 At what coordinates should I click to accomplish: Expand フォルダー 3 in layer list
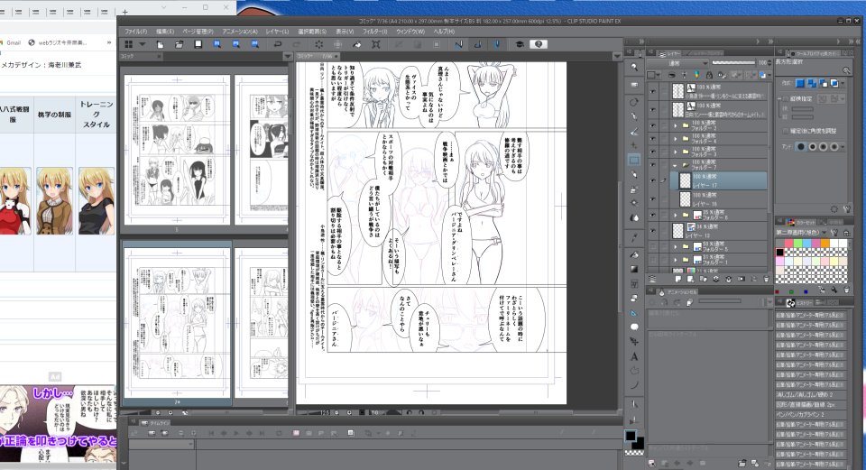[675, 152]
